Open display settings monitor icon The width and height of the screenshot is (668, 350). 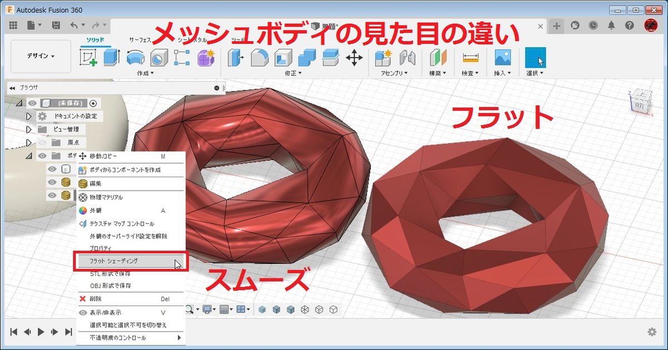point(208,309)
